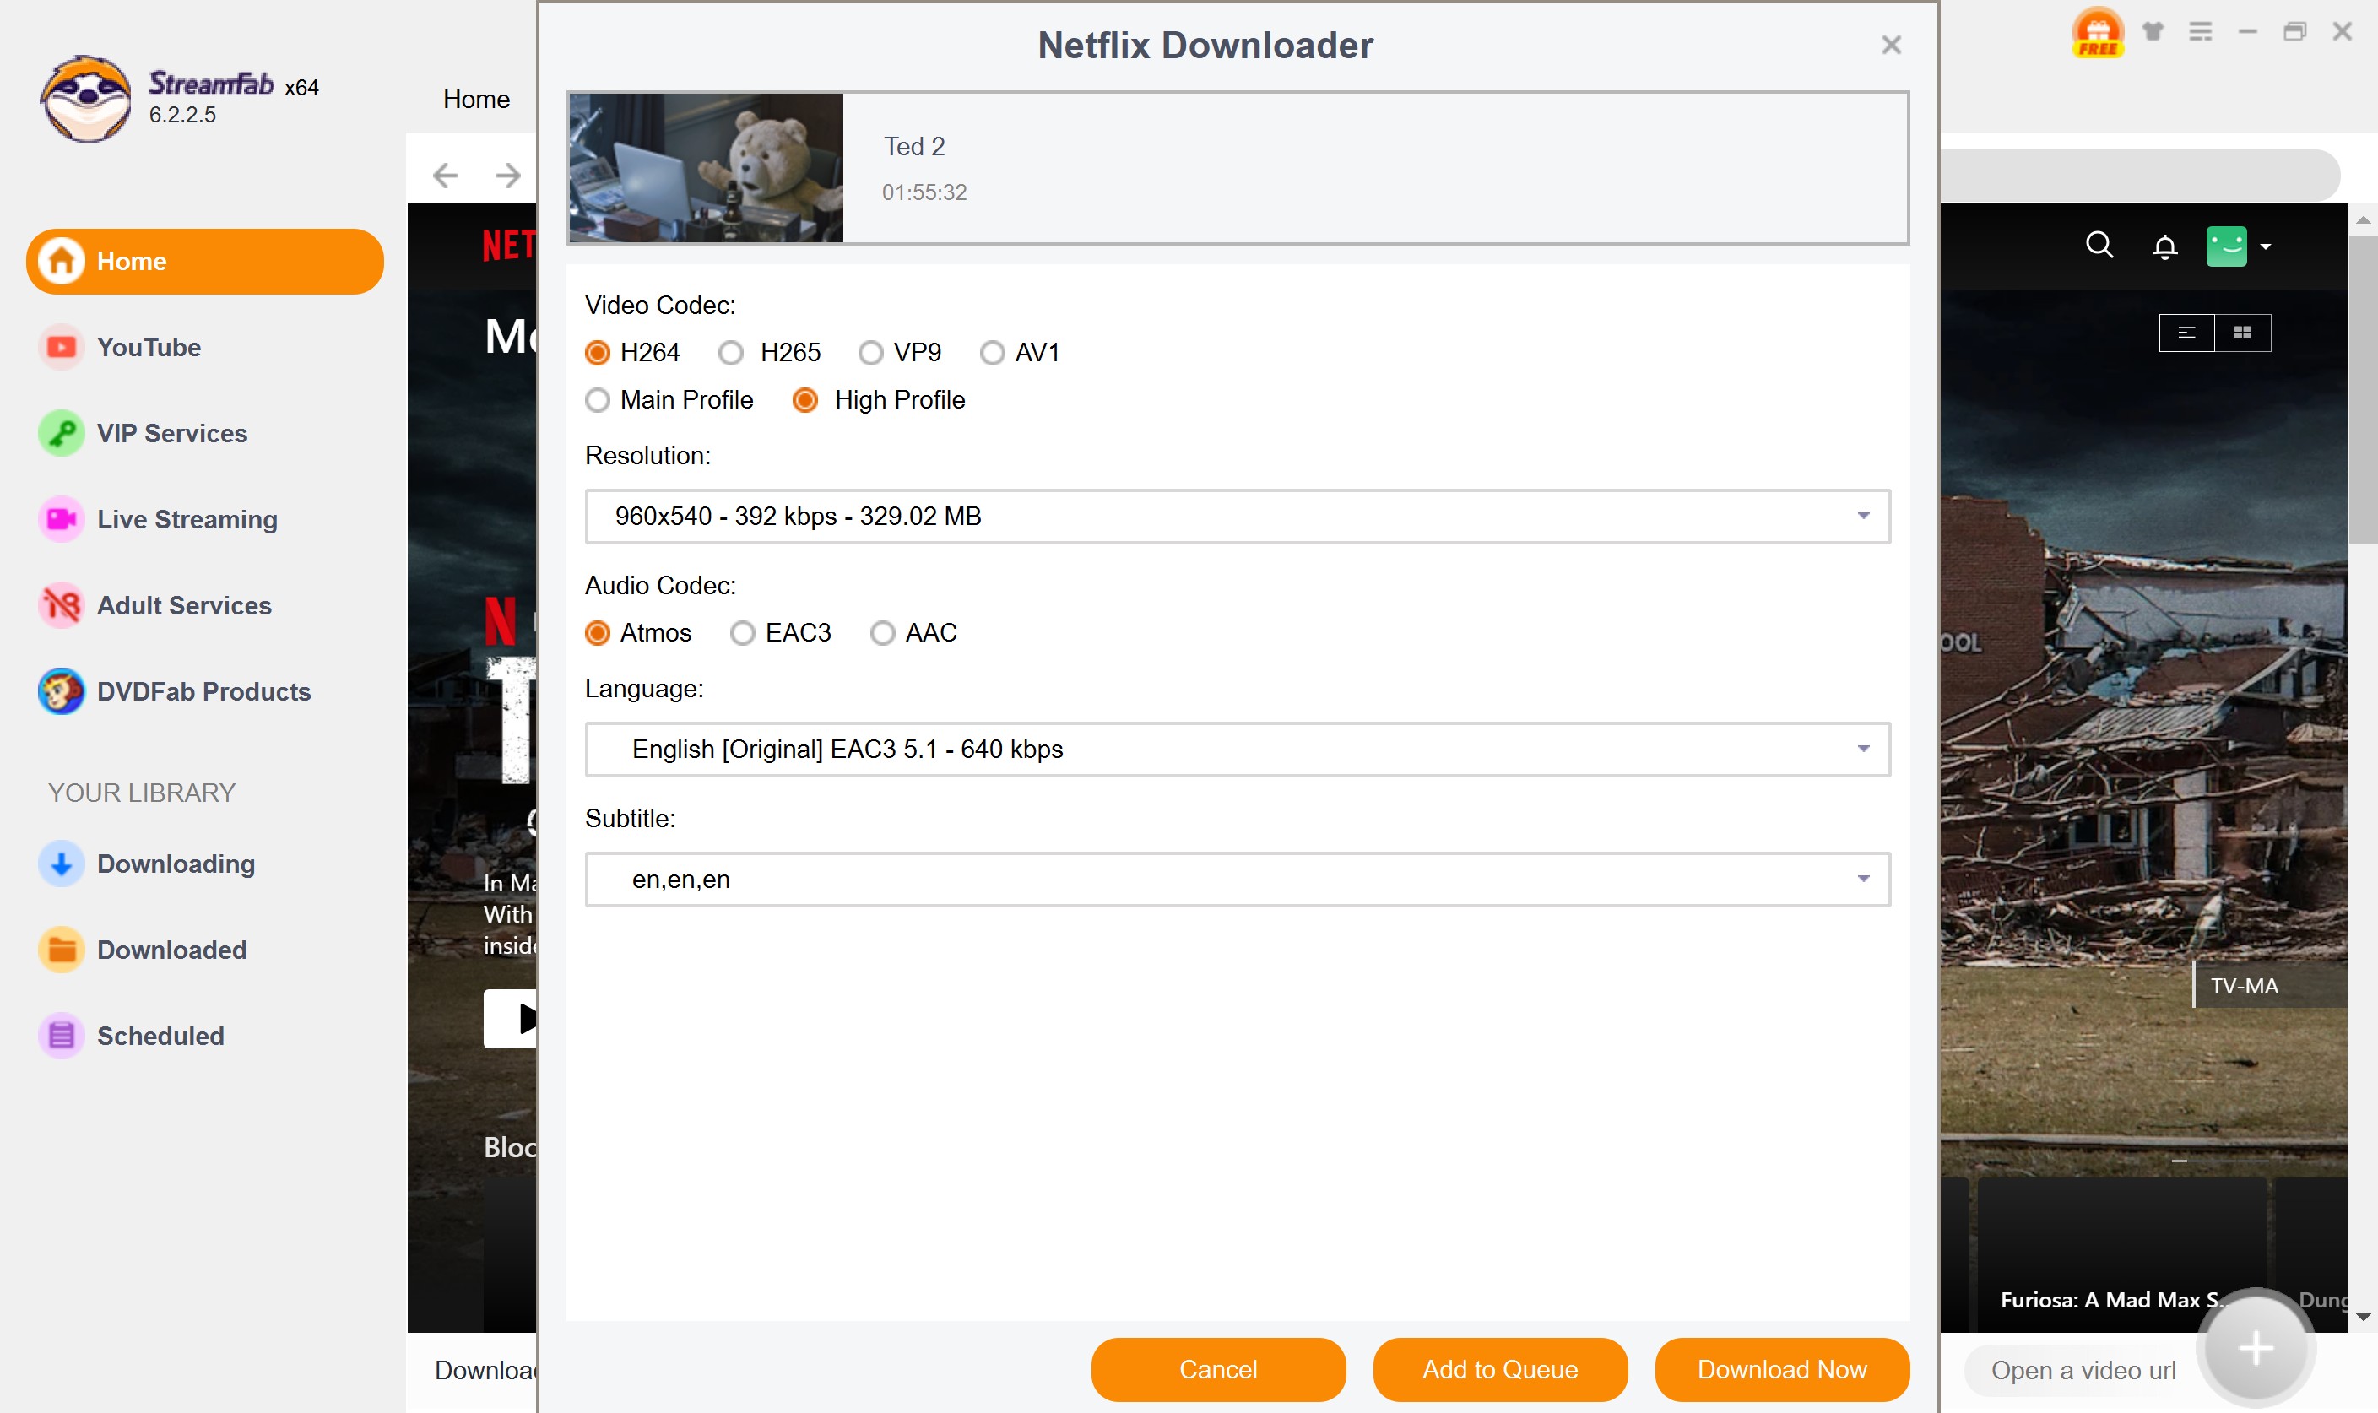Click the FREE gift icon
Viewport: 2378px width, 1413px height.
pos(2098,31)
